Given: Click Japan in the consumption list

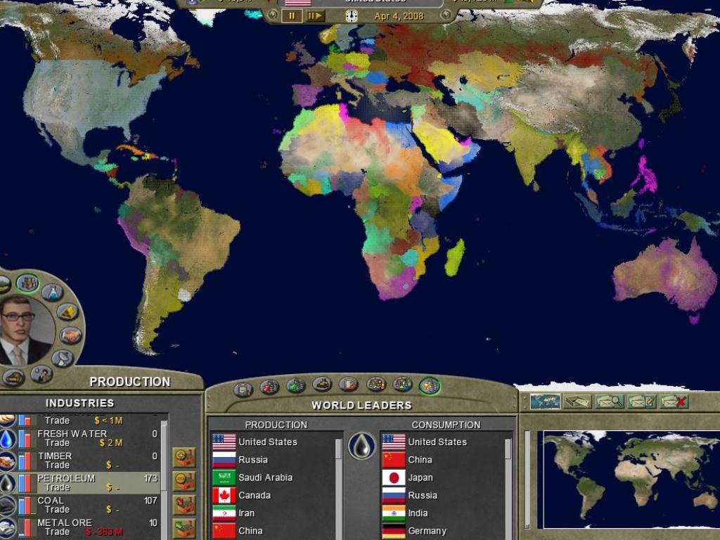Looking at the screenshot, I should click(420, 477).
